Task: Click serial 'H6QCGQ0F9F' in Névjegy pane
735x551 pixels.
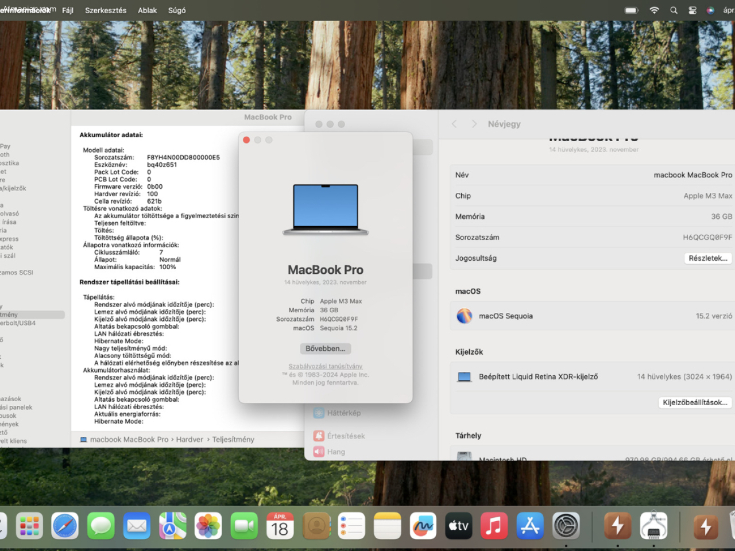Action: (x=707, y=237)
